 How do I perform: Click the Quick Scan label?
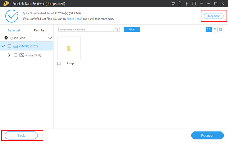[18, 38]
